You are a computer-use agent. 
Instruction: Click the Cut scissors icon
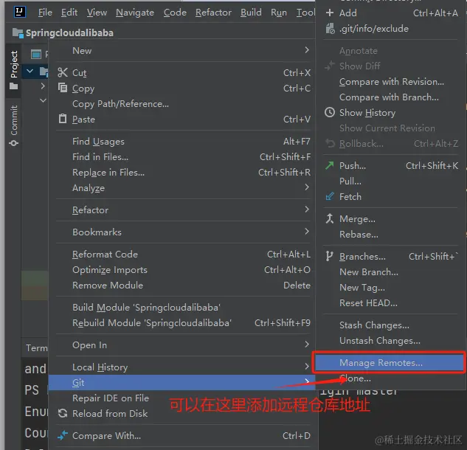(x=63, y=72)
